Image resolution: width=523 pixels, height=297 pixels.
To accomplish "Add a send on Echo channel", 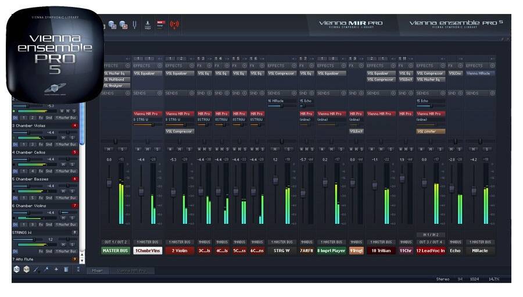I will point(460,93).
